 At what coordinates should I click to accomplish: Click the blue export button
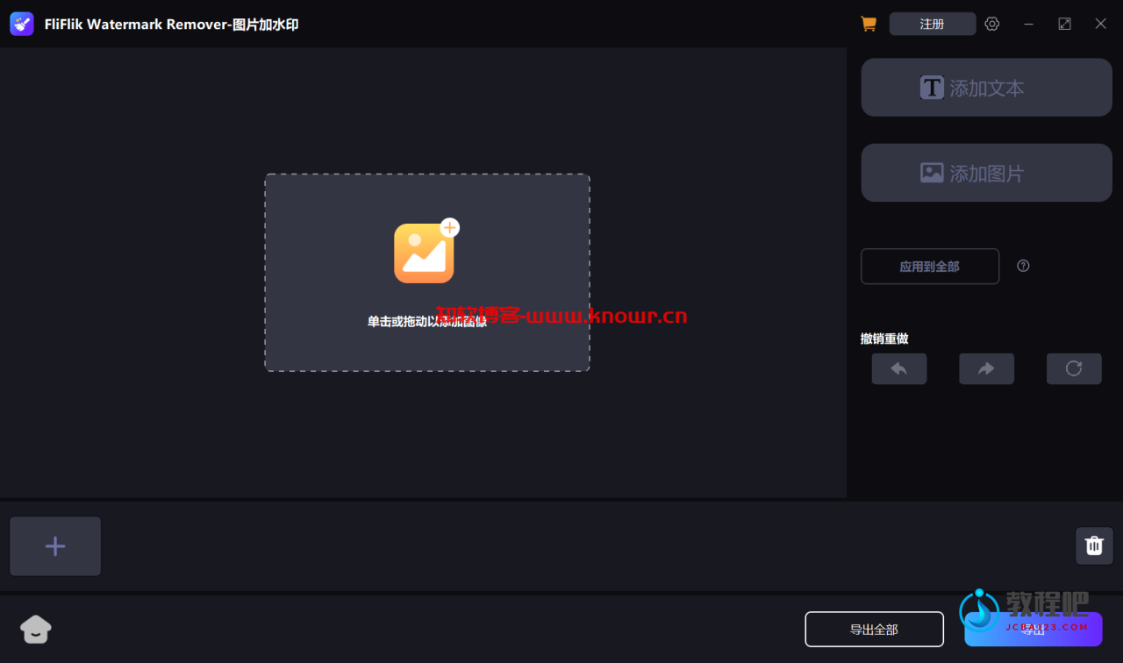click(x=1034, y=630)
